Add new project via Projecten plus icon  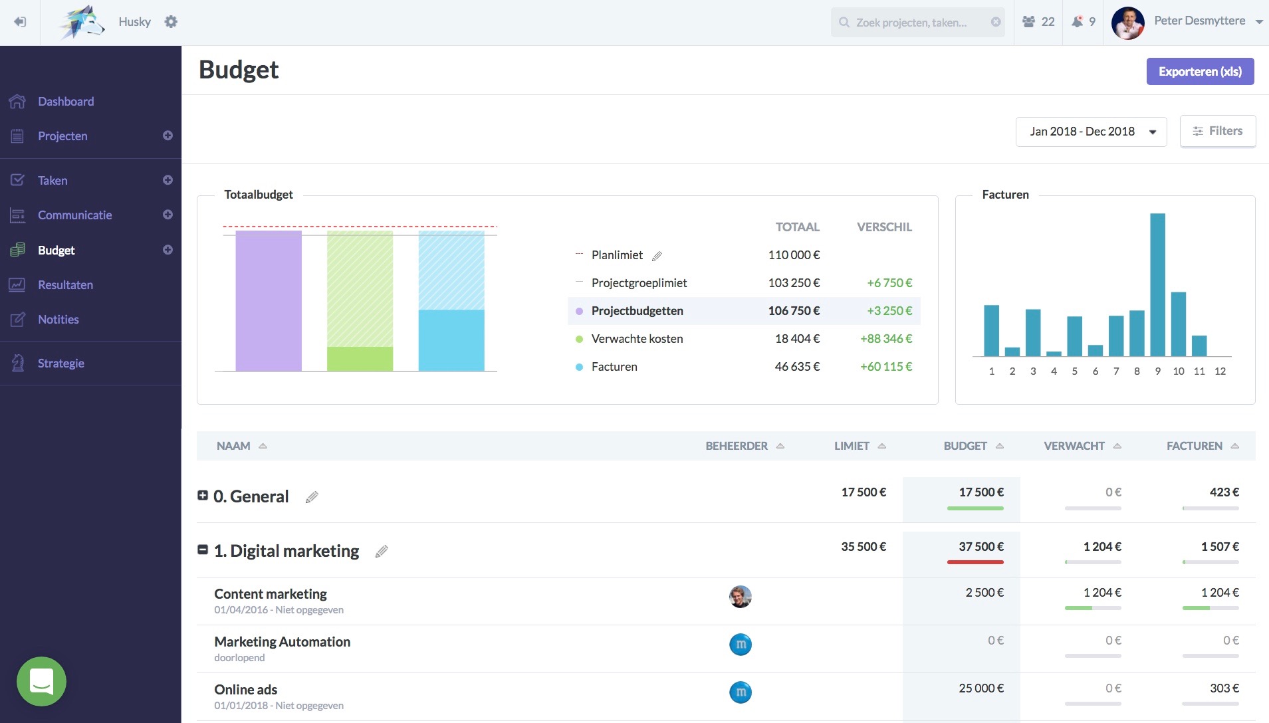coord(168,136)
